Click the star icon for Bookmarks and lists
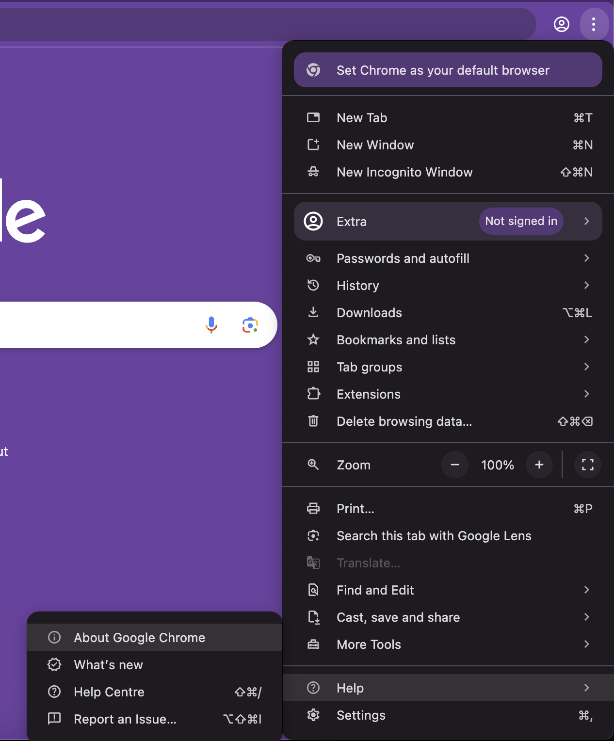The image size is (614, 741). (313, 339)
